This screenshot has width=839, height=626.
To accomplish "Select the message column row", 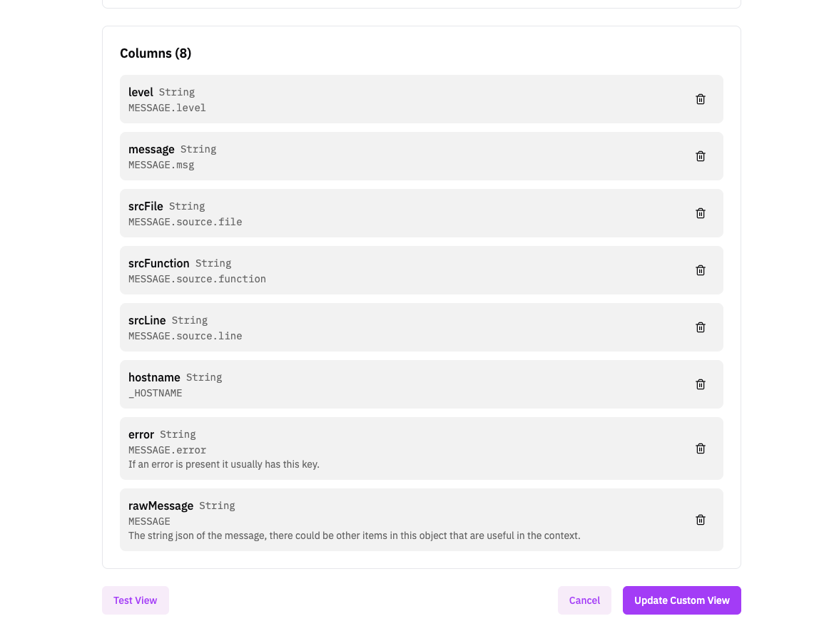I will (400, 156).
